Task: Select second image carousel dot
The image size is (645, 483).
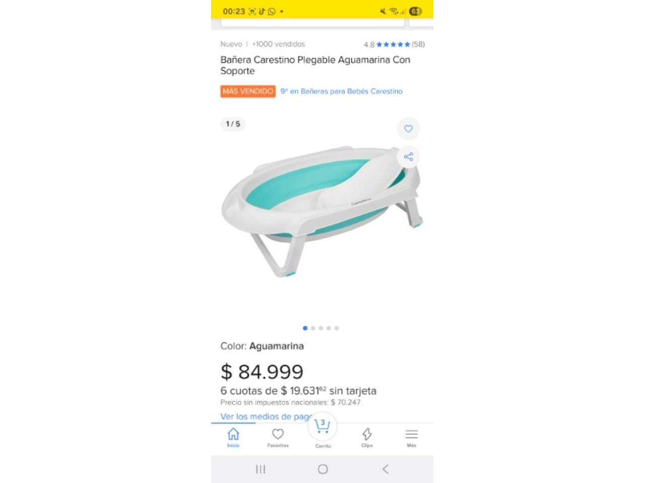Action: click(313, 328)
